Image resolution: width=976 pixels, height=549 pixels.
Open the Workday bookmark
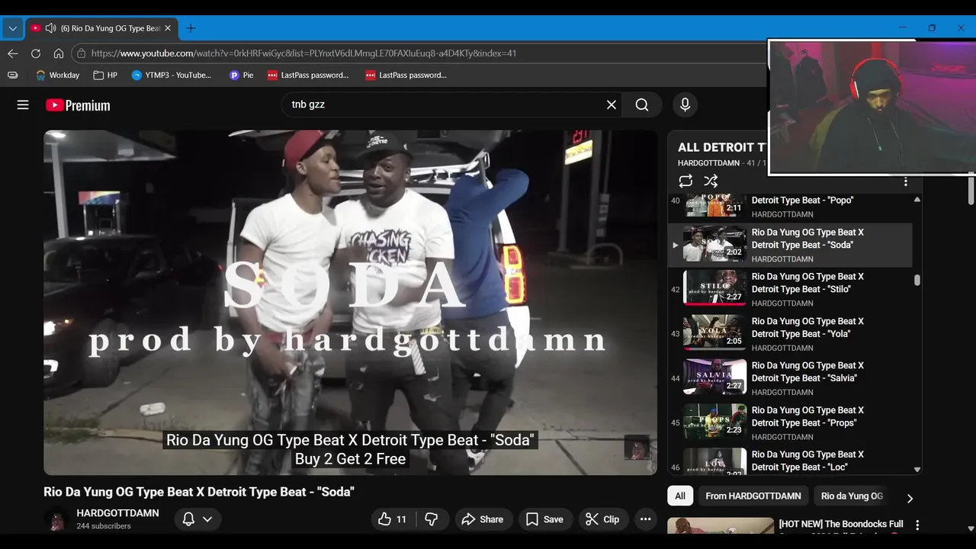pyautogui.click(x=57, y=75)
